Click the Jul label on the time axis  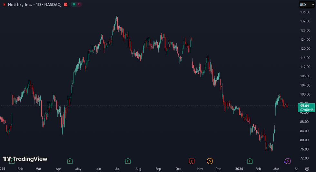[x=117, y=169]
